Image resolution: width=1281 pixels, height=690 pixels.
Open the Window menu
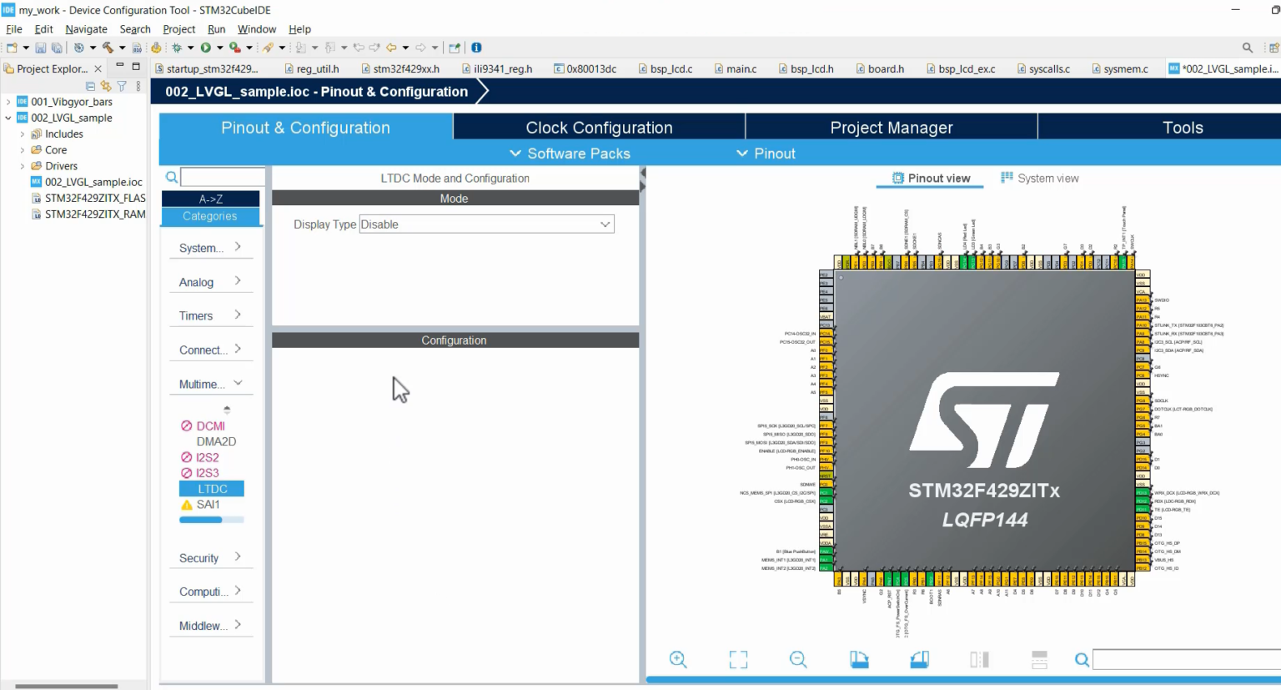(x=257, y=29)
